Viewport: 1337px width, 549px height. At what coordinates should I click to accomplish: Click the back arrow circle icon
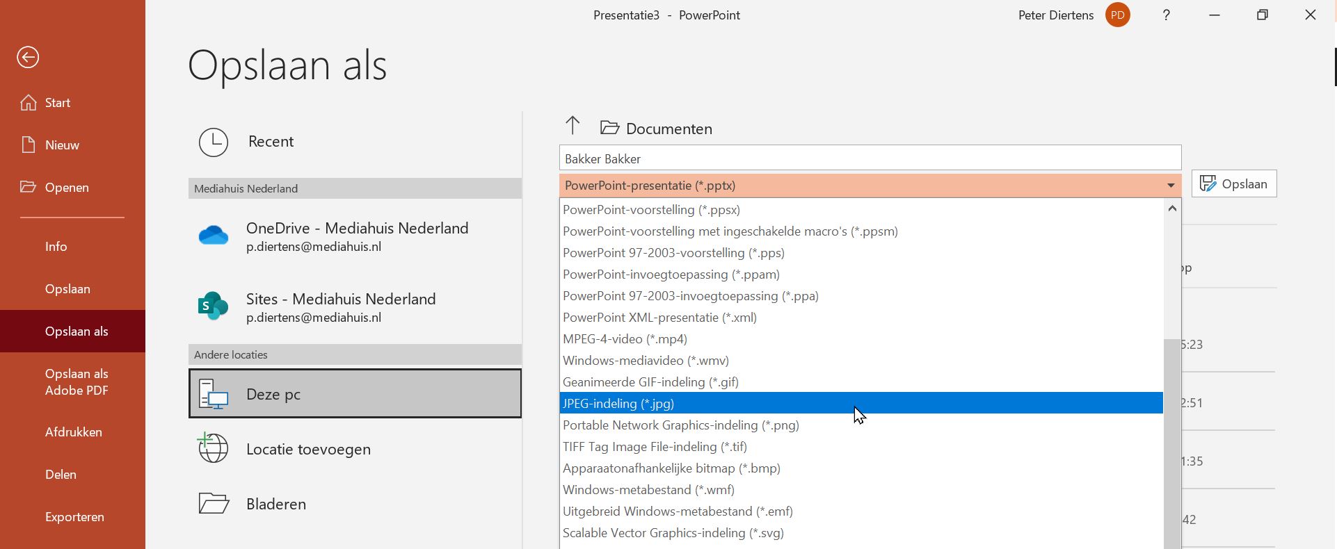pos(28,58)
